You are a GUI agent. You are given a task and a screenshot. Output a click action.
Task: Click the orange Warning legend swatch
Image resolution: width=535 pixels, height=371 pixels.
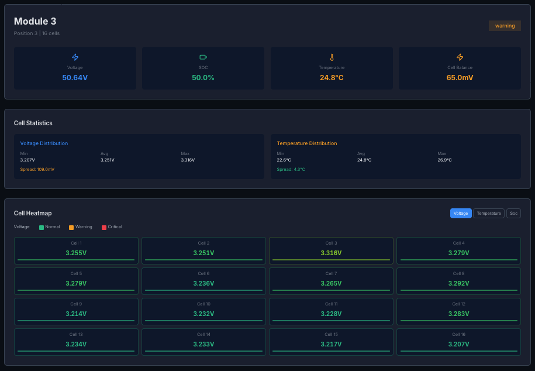pyautogui.click(x=71, y=227)
